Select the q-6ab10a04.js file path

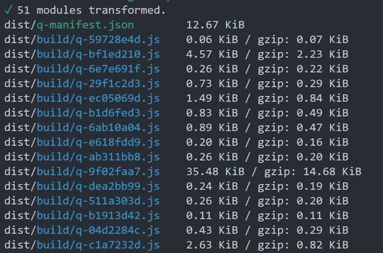click(x=82, y=127)
